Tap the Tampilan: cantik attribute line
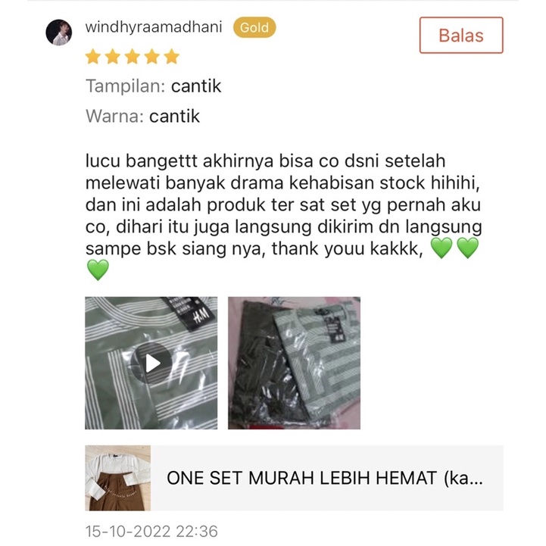 pos(154,86)
